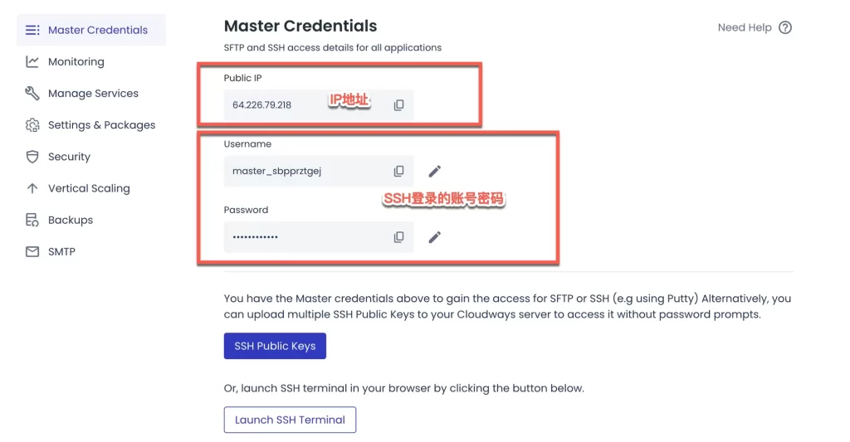Click the Monitoring chart icon
The height and width of the screenshot is (442, 850).
pos(32,61)
